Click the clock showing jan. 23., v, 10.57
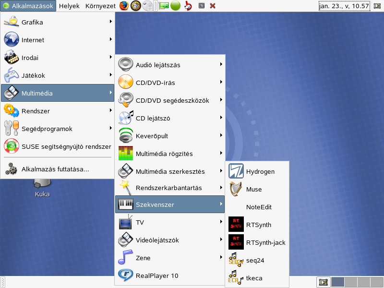This screenshot has width=384, height=288. pos(344,6)
